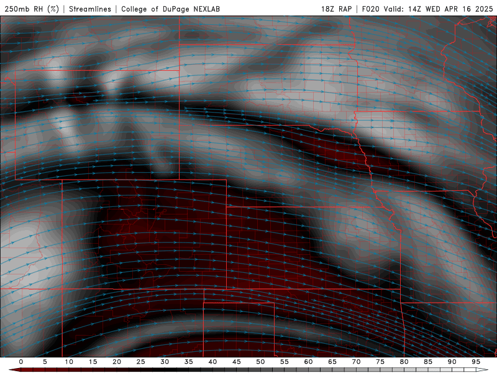Viewport: 497px width, 373px height.
Task: Click the colorbar label '10'
Action: tap(69, 362)
